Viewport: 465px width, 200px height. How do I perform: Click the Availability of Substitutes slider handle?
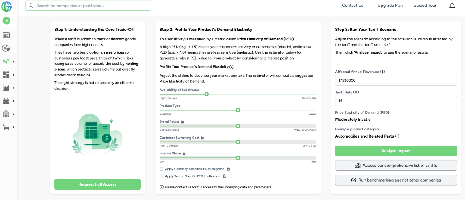click(206, 94)
